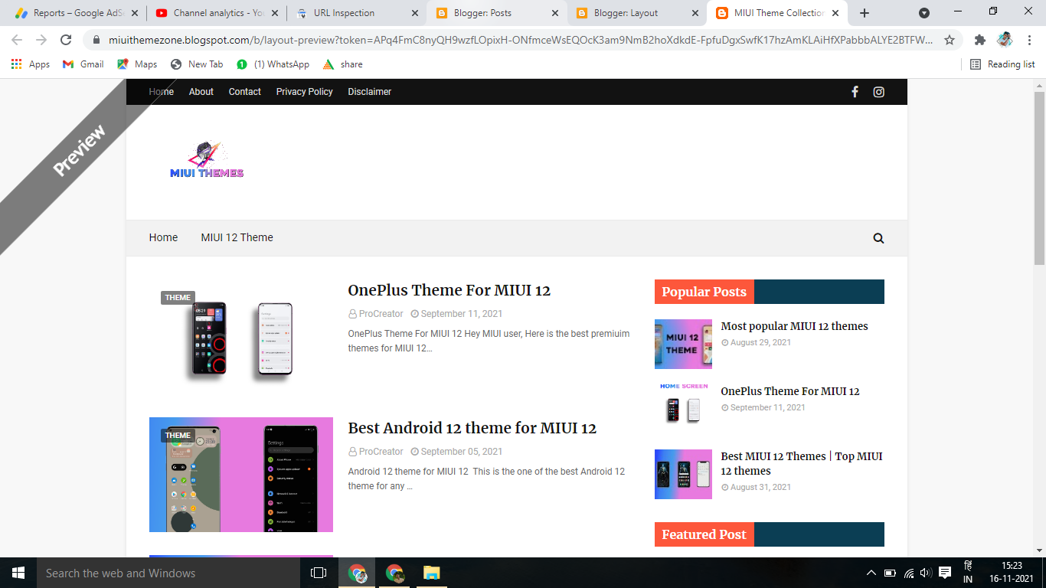Show hidden system tray icons
1046x588 pixels.
pyautogui.click(x=871, y=573)
